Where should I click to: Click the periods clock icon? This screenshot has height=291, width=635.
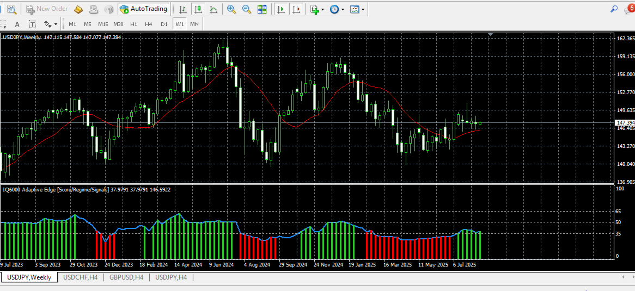pos(334,9)
